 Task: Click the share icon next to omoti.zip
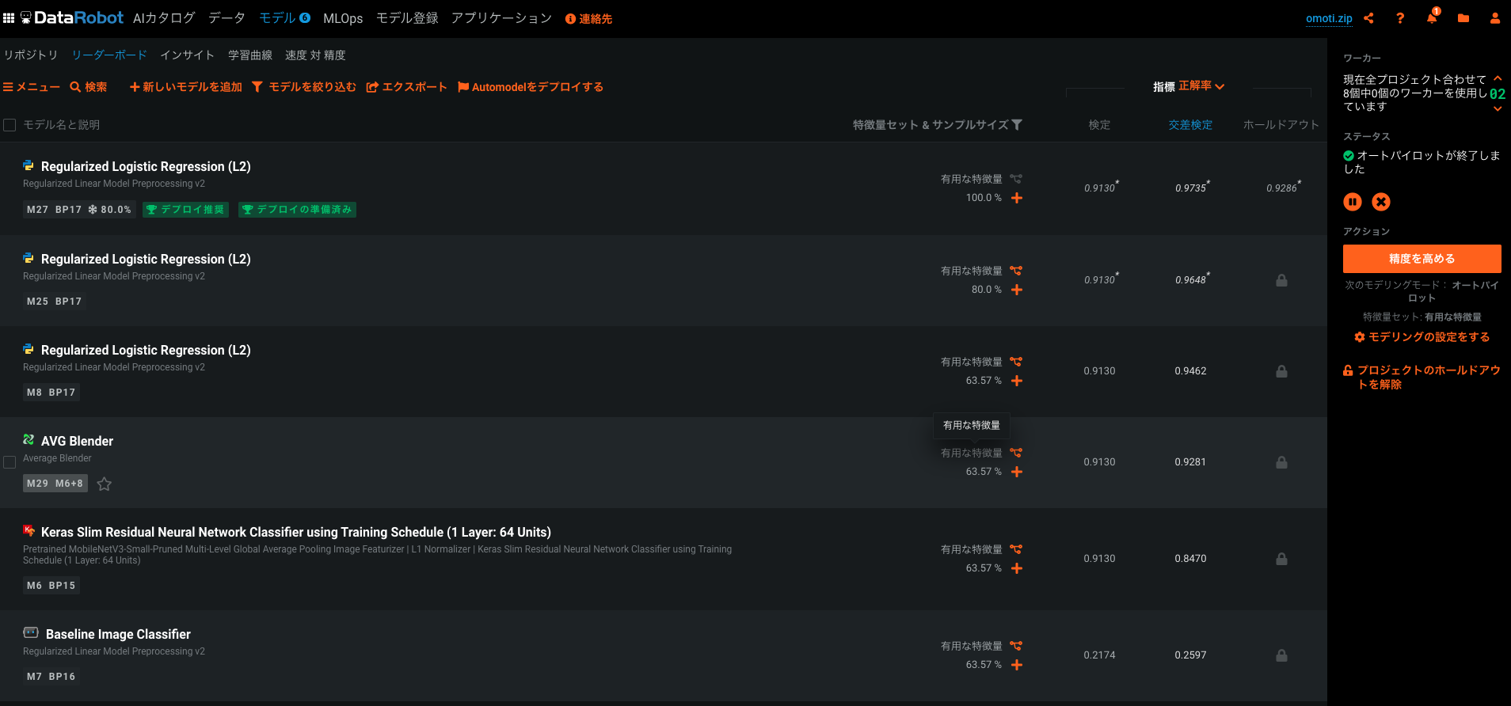[1368, 18]
